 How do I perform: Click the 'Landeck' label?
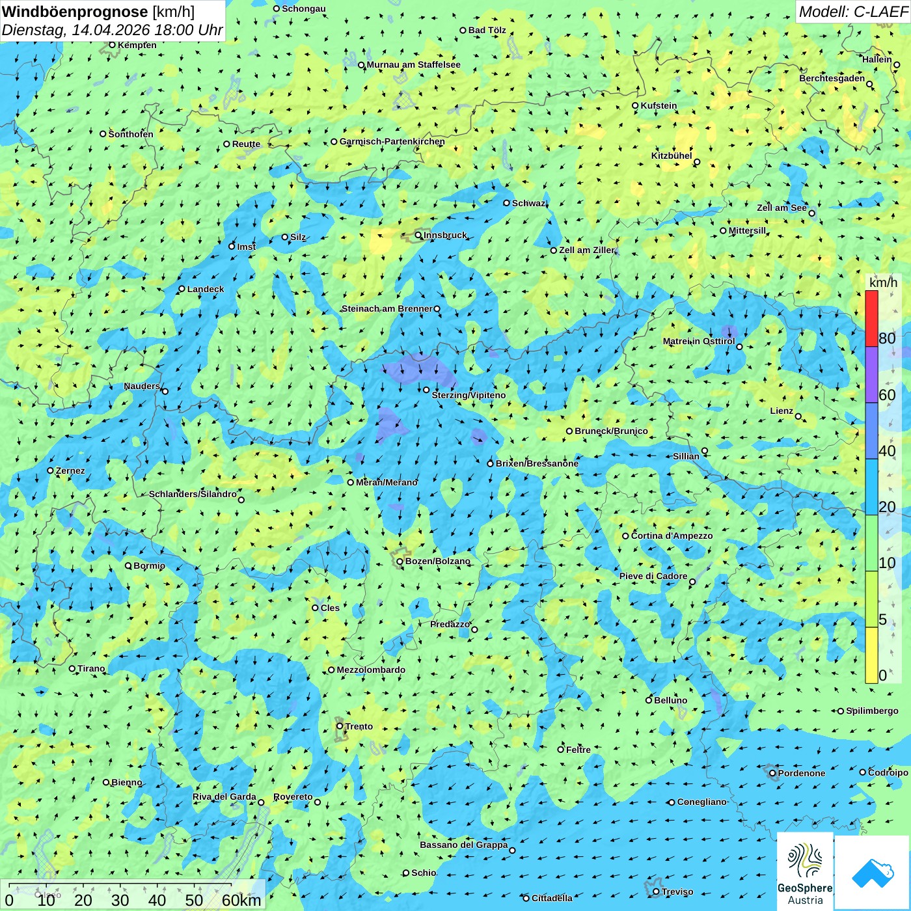206,289
